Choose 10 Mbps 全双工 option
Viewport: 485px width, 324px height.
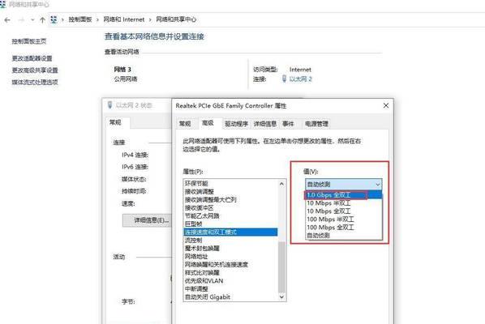coord(344,211)
